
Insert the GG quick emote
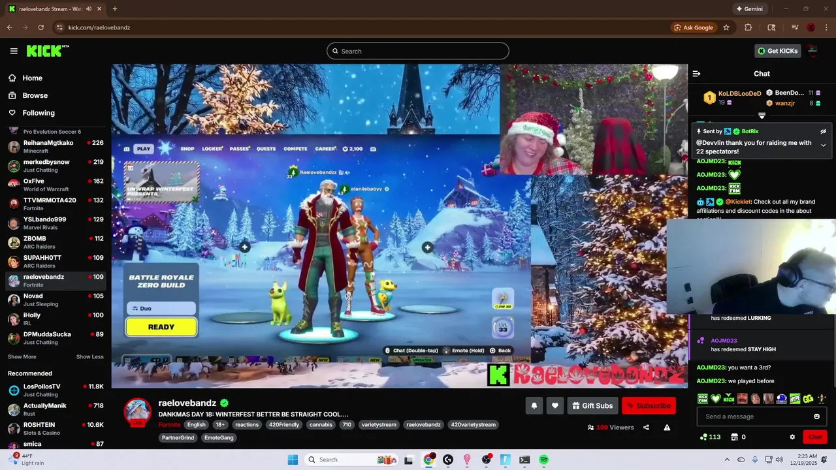click(x=808, y=399)
